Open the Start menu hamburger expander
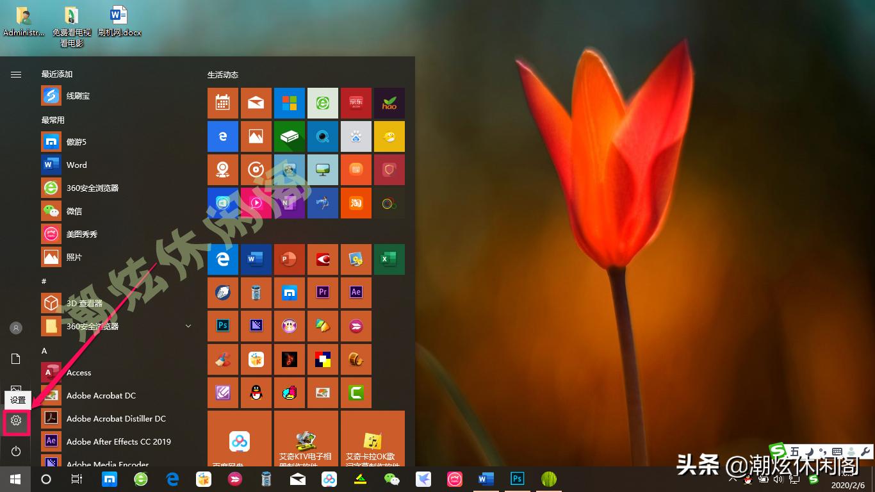Viewport: 875px width, 492px height. tap(15, 74)
